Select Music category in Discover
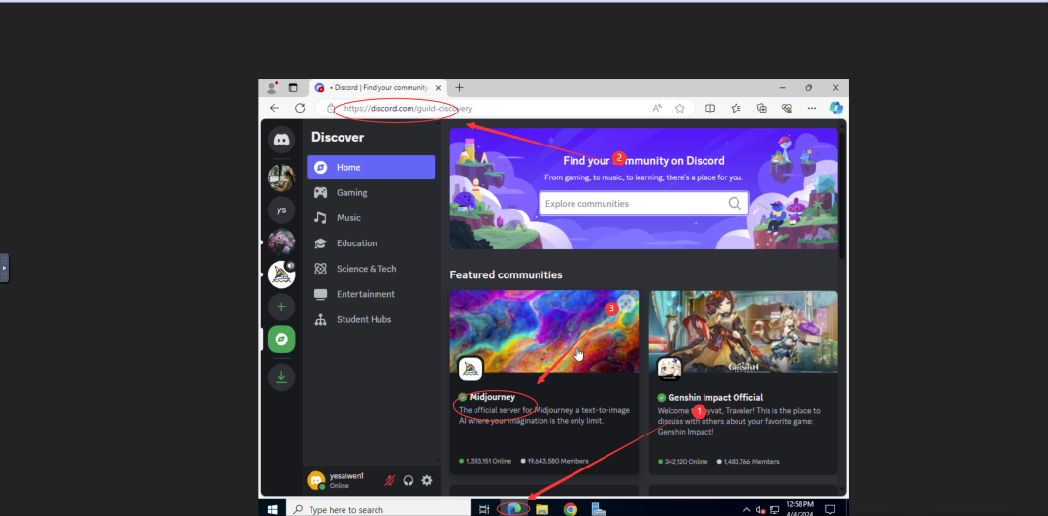This screenshot has height=516, width=1048. coord(371,218)
